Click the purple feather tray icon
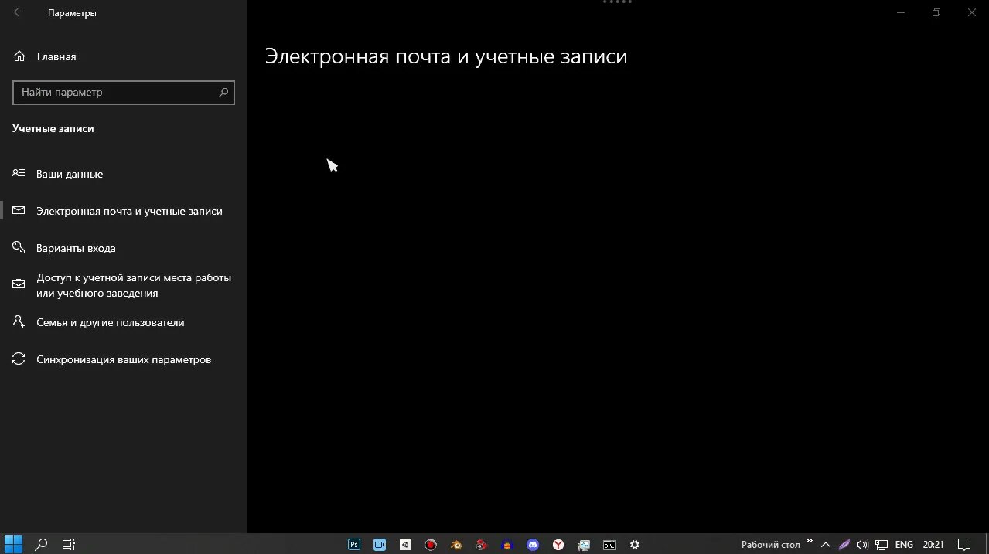Image resolution: width=989 pixels, height=554 pixels. point(844,544)
